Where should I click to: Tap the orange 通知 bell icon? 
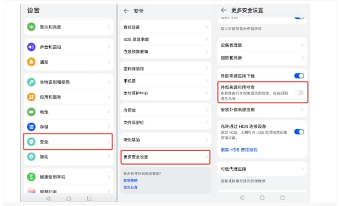(x=31, y=62)
